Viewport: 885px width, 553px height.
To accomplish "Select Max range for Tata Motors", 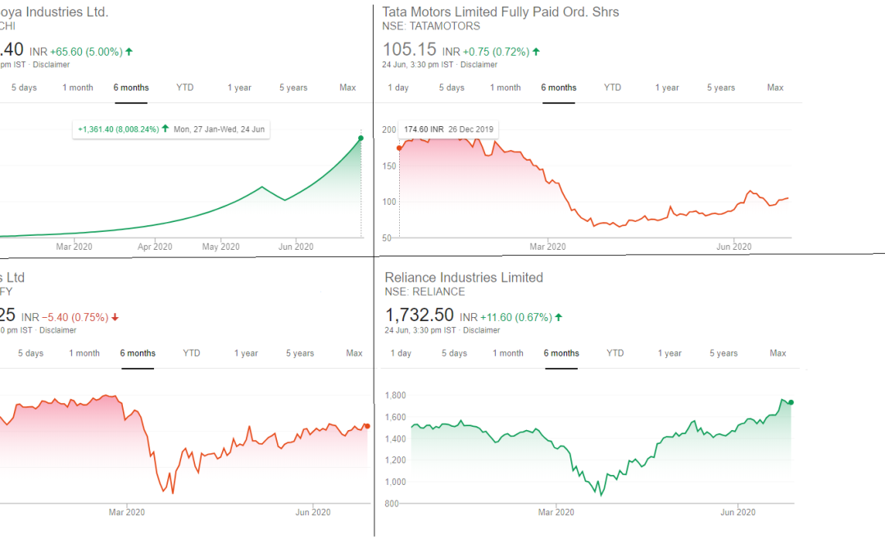I will coord(775,88).
